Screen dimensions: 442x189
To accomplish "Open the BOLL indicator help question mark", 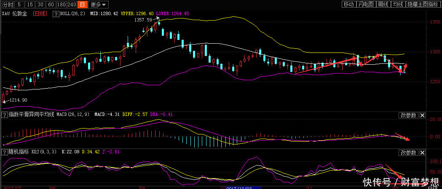I will click(56, 14).
